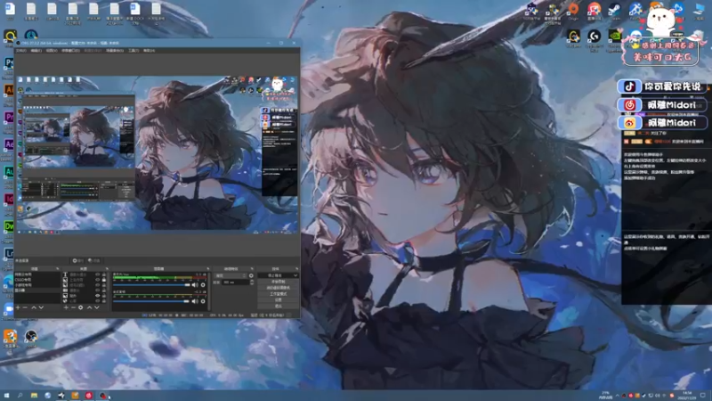Viewport: 712px width, 401px height.
Task: Mute the lower mixer channel speaker icon
Action: tap(195, 301)
